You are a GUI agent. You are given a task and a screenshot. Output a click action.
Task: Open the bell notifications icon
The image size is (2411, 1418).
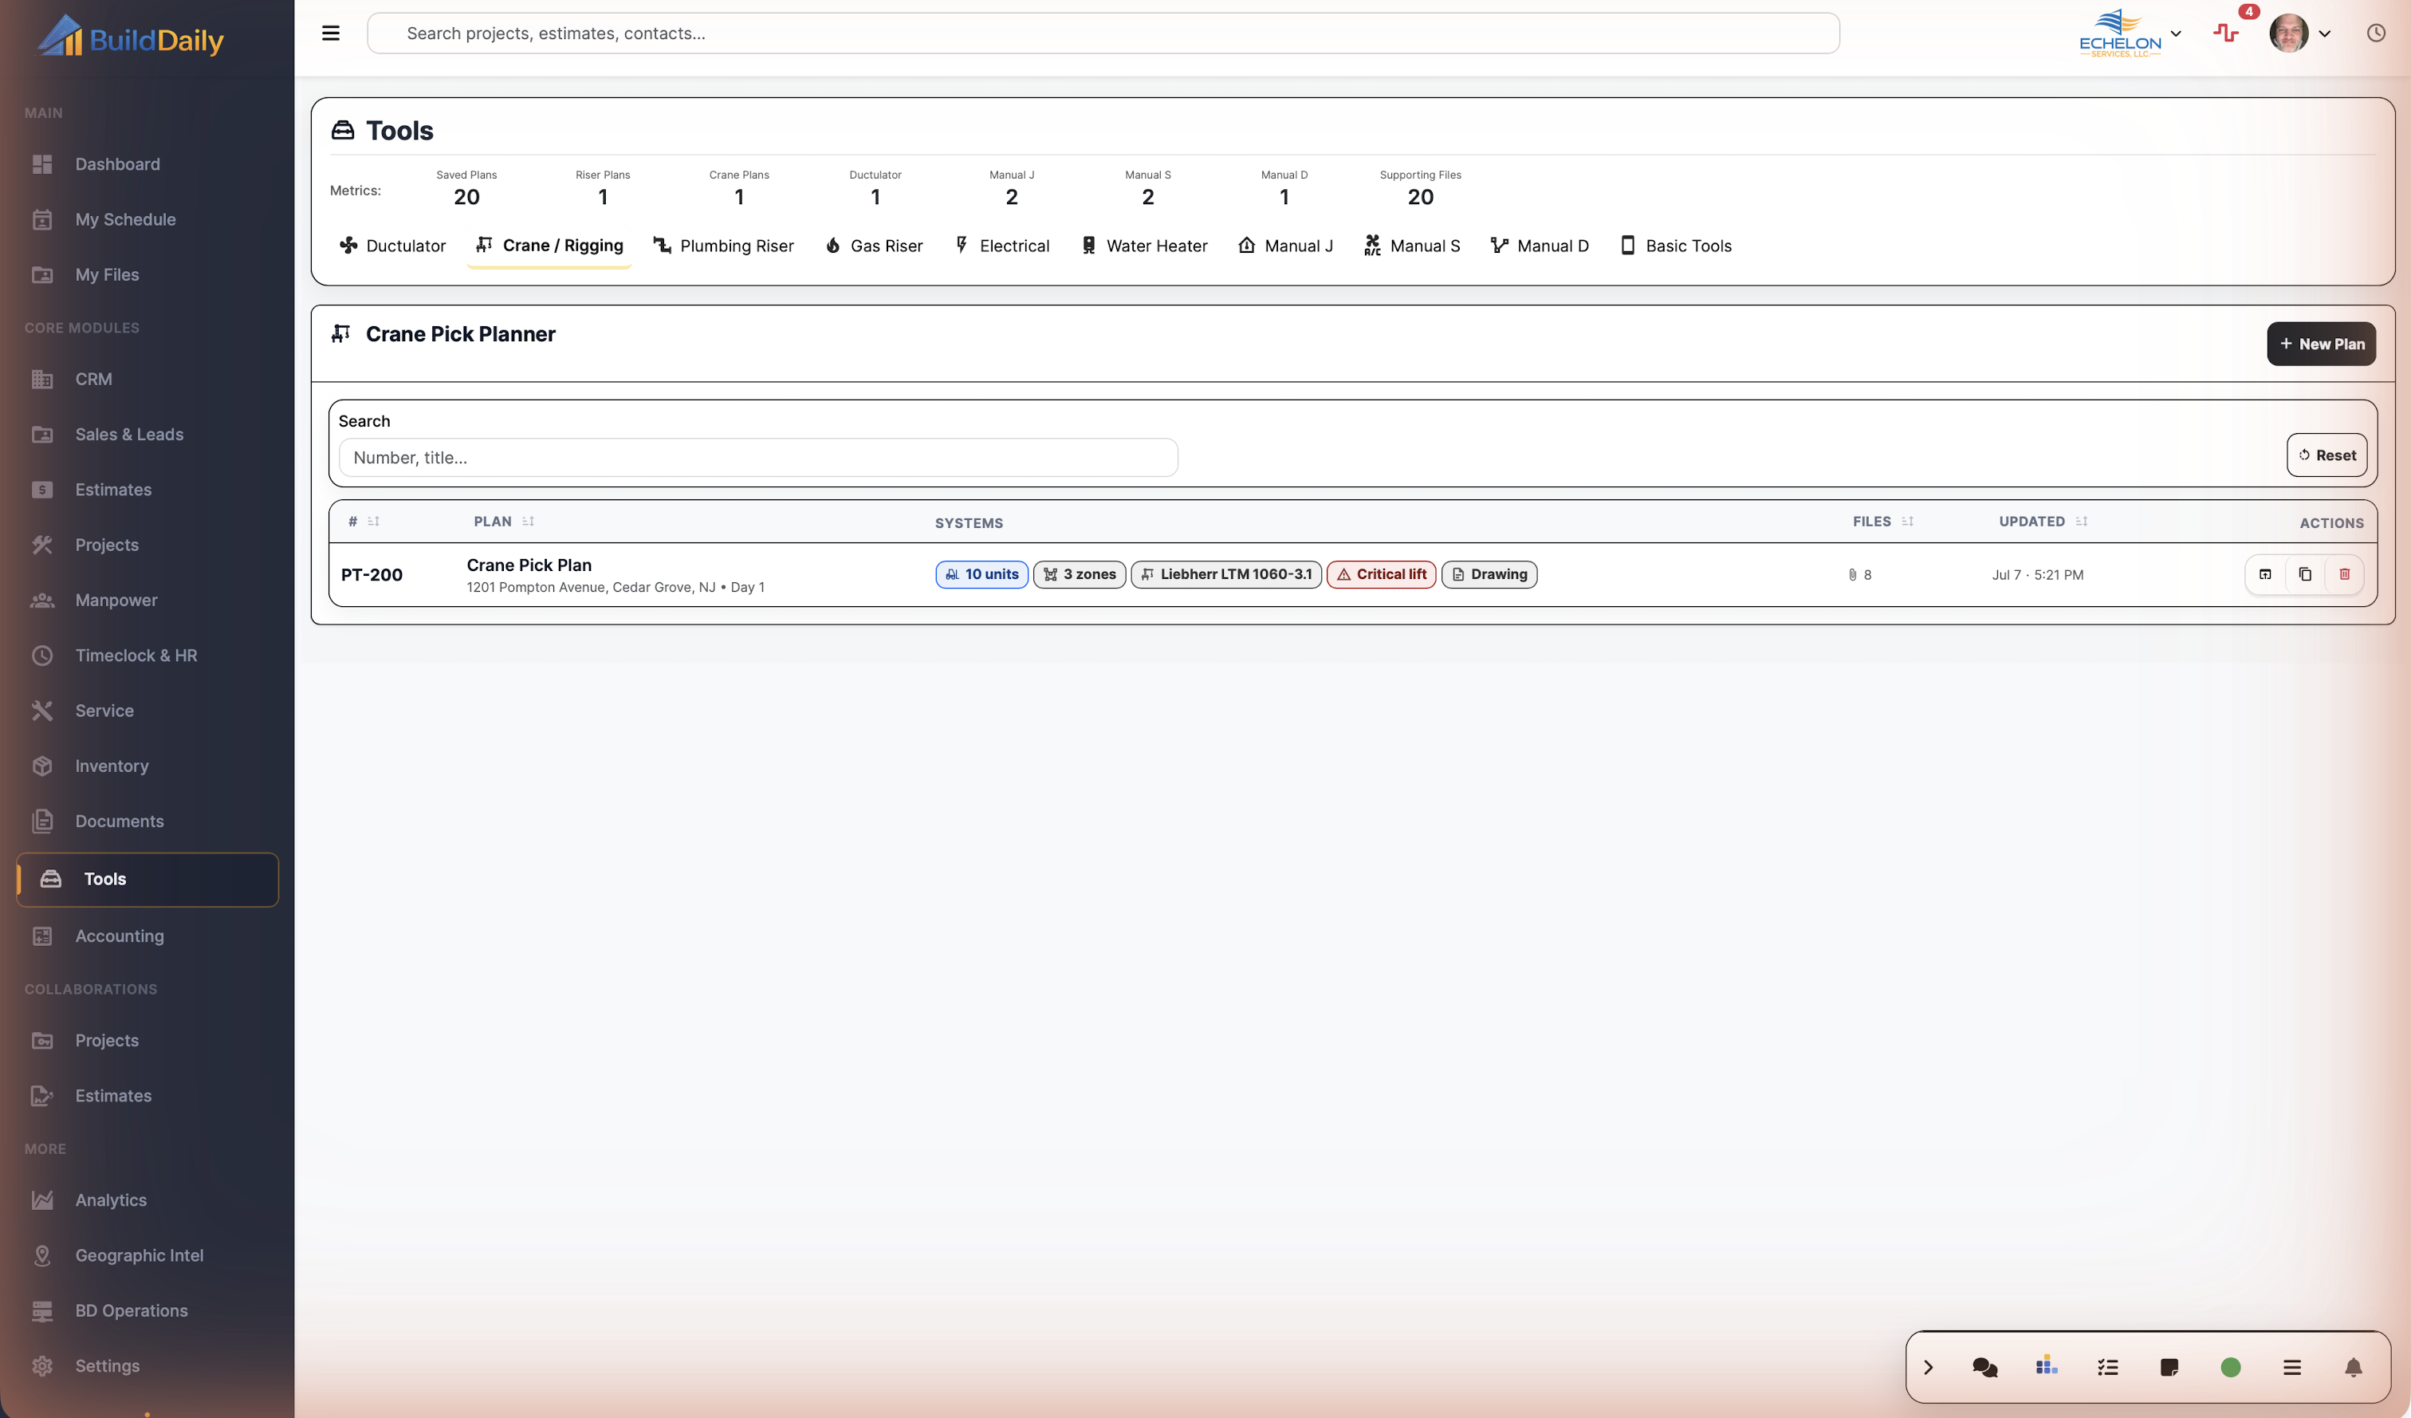pos(2354,1367)
